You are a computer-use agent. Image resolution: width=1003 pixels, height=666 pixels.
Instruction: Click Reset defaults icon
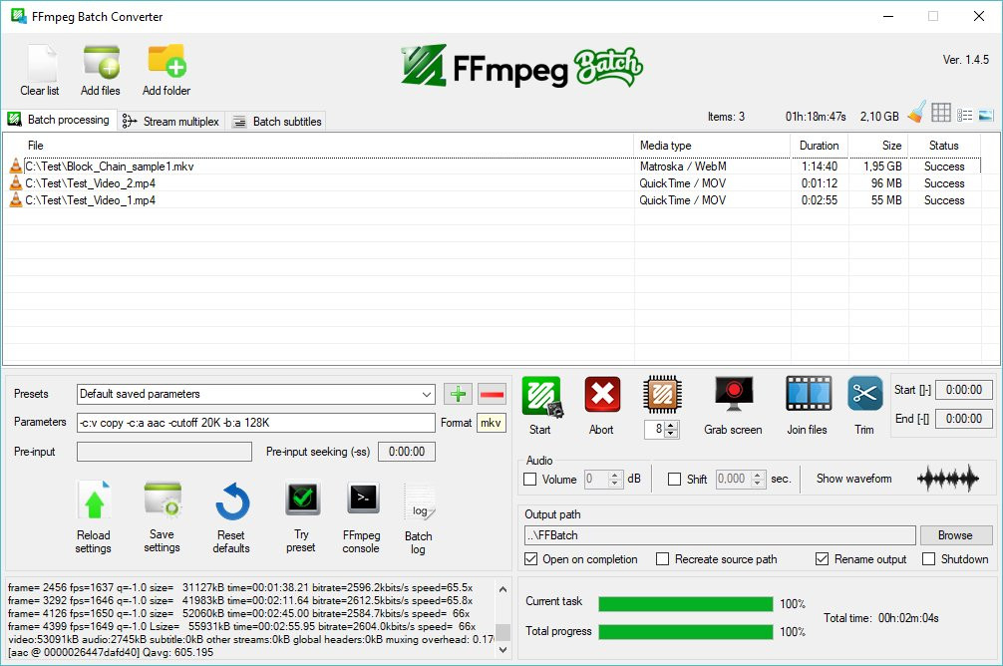pyautogui.click(x=232, y=501)
